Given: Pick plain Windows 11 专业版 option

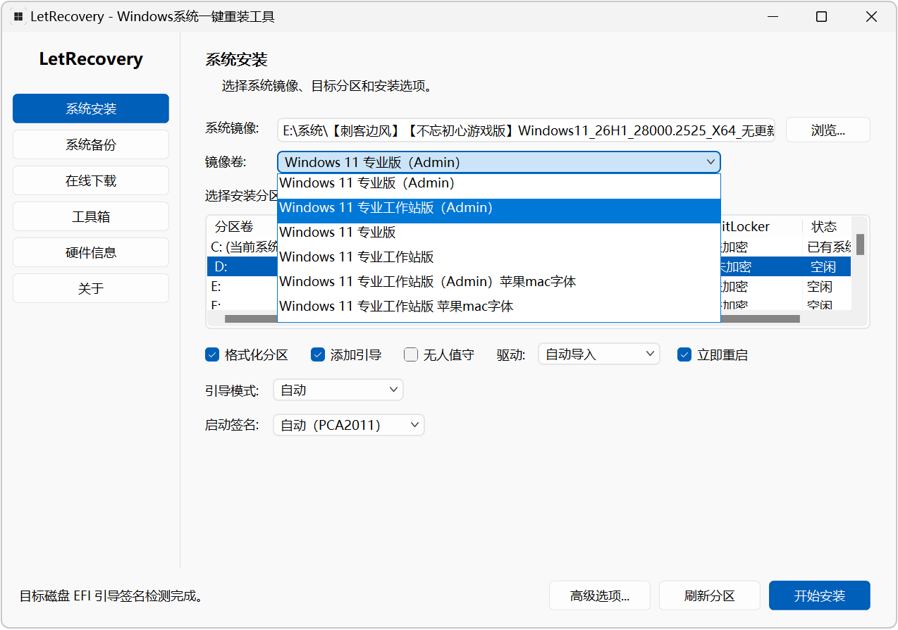Looking at the screenshot, I should (499, 233).
